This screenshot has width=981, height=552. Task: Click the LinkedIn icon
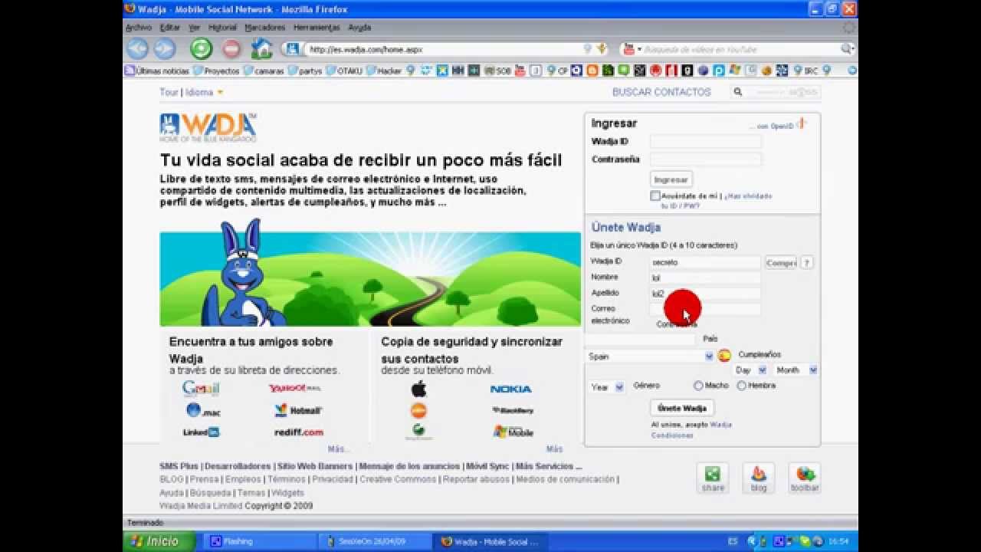(201, 432)
